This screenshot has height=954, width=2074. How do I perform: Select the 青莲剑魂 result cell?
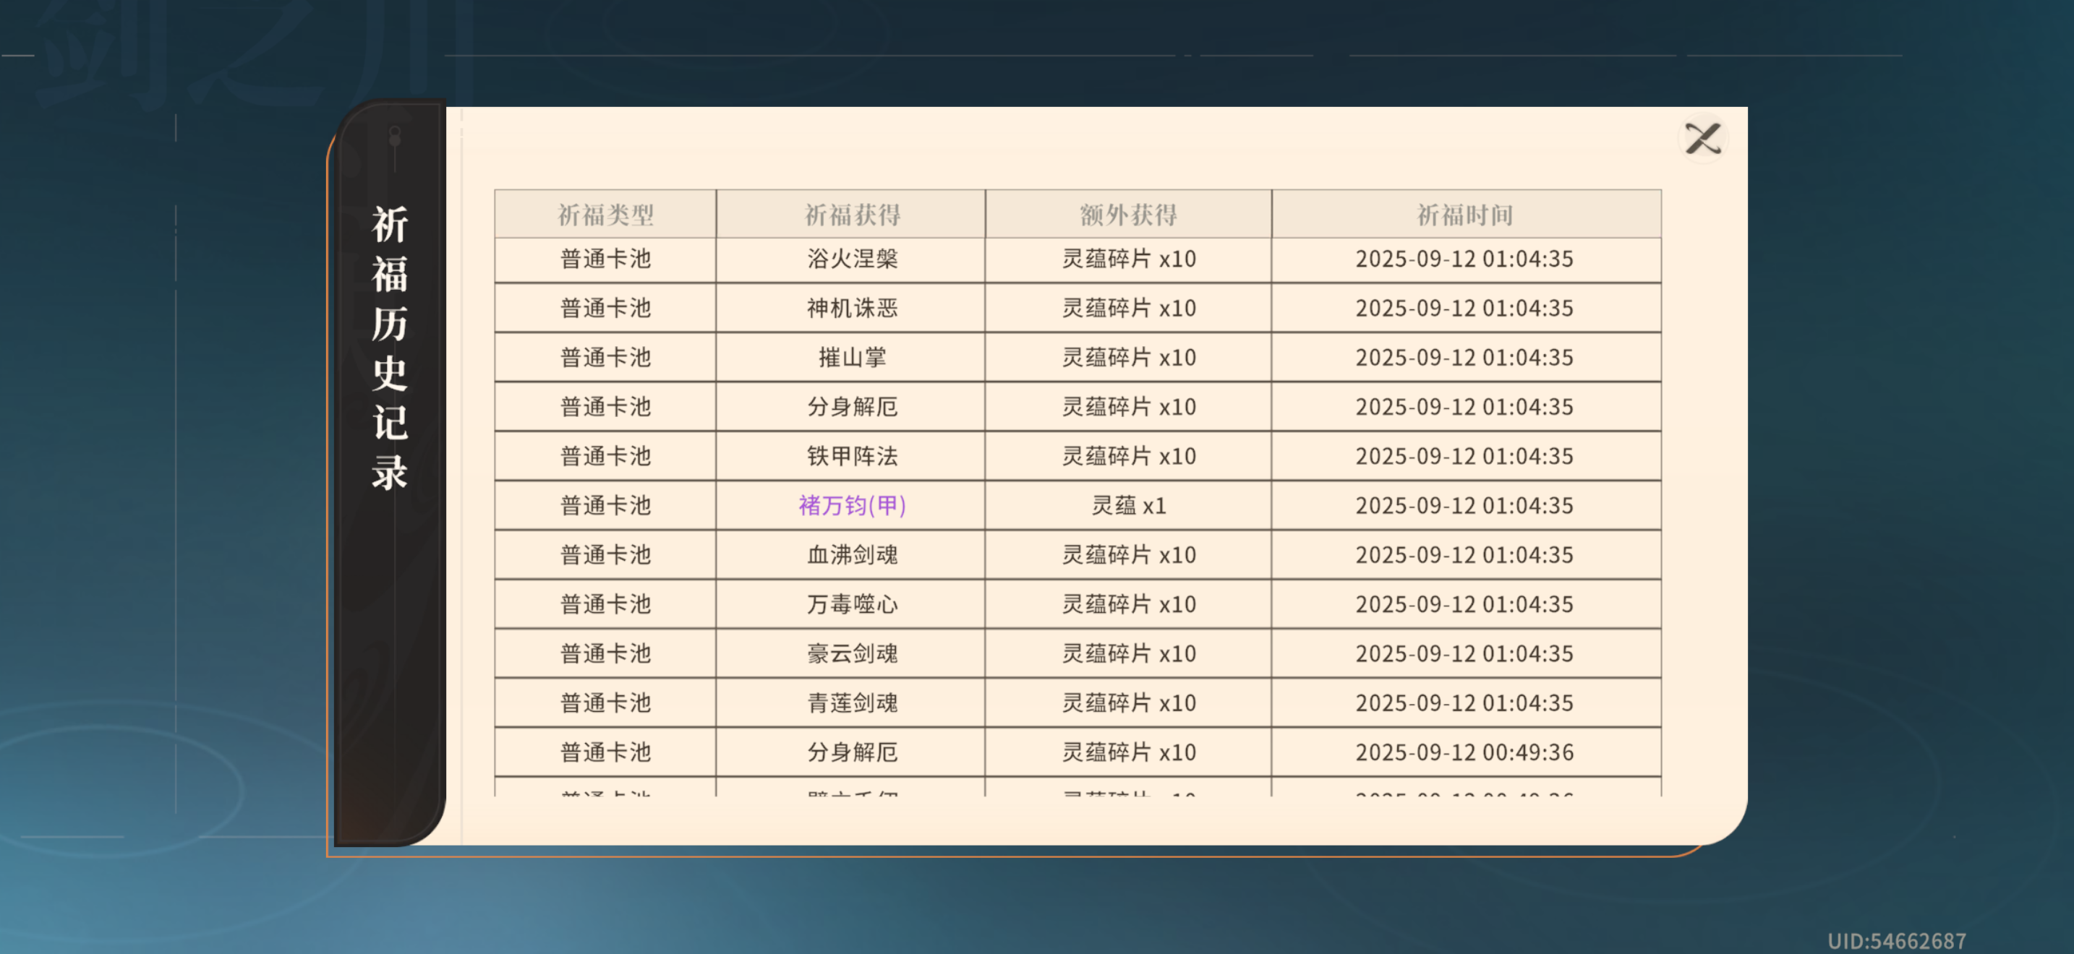(x=852, y=703)
